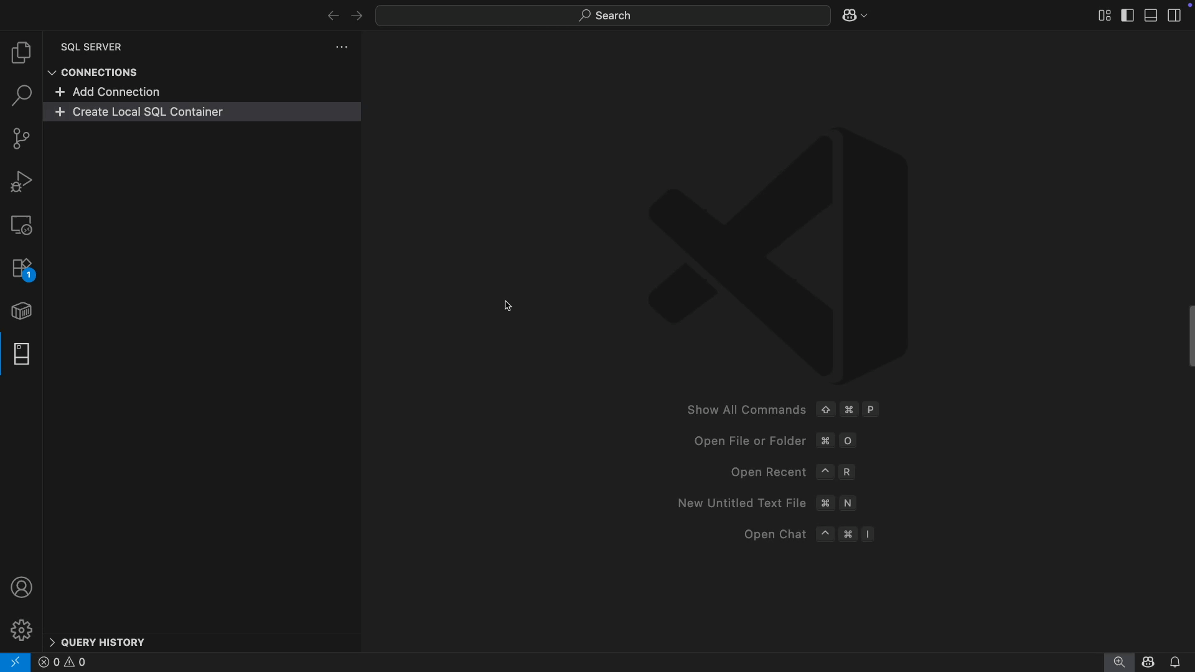The height and width of the screenshot is (672, 1195).
Task: Open the Accounts icon in activity bar
Action: 21,587
